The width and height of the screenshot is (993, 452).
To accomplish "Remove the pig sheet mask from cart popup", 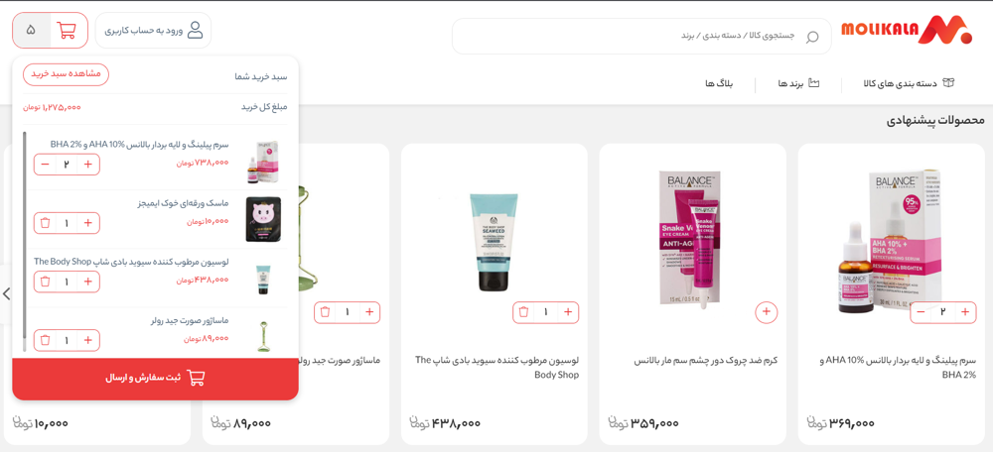I will click(45, 223).
